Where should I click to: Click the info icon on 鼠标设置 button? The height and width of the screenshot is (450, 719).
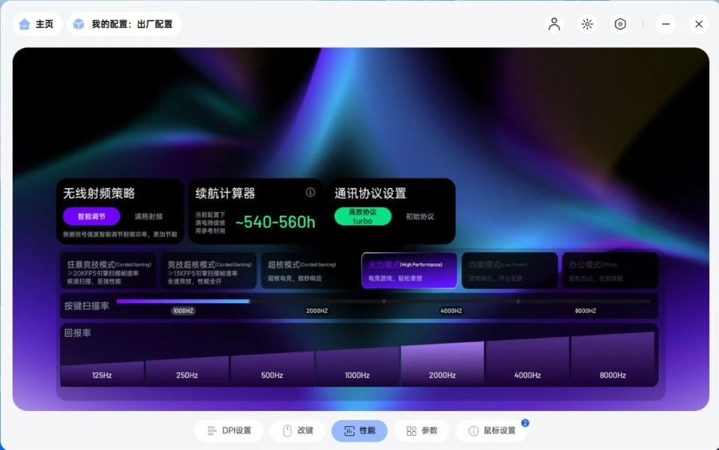tap(473, 431)
